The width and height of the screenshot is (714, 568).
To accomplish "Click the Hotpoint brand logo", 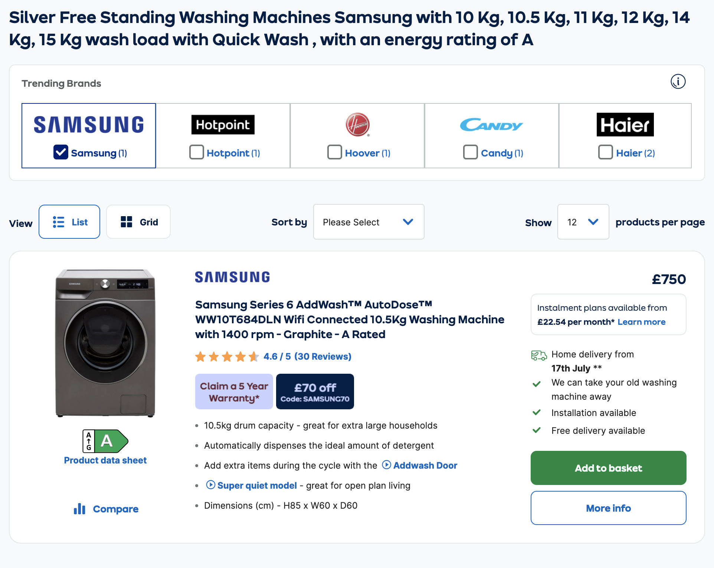I will point(223,125).
